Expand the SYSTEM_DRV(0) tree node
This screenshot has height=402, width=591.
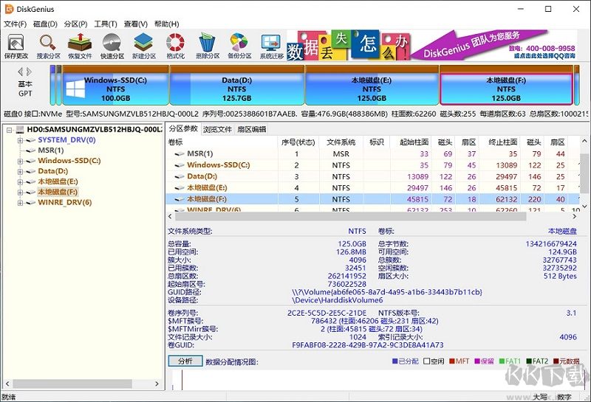click(x=20, y=139)
